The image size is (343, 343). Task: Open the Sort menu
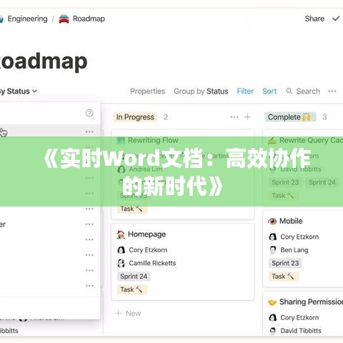269,91
